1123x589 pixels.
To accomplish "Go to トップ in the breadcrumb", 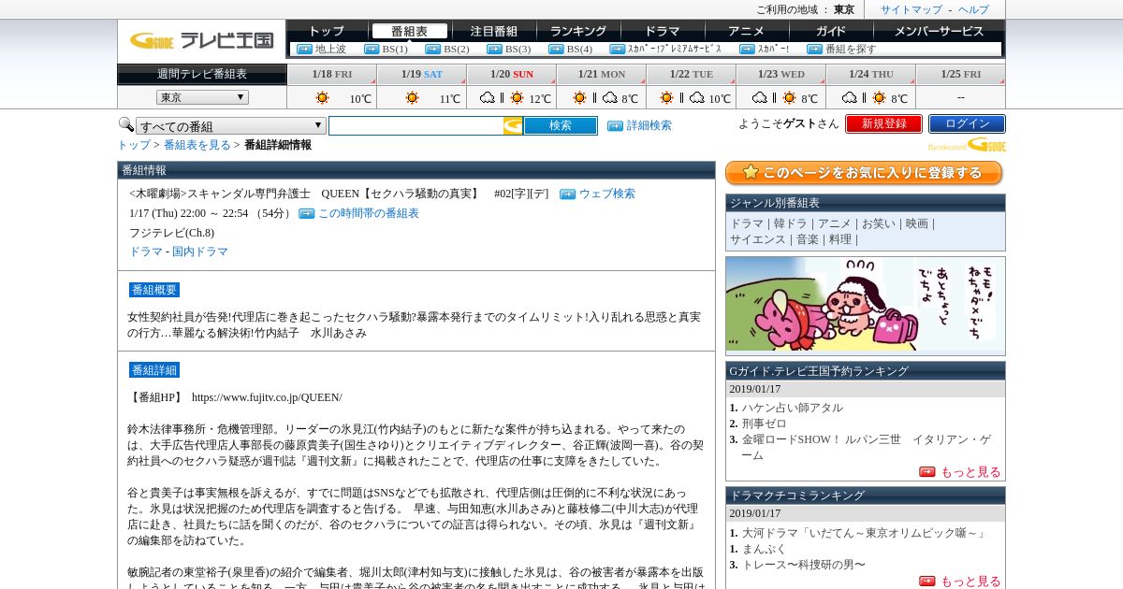I will click(x=134, y=145).
